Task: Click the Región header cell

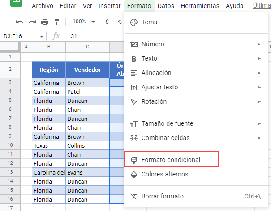Action: 49,70
